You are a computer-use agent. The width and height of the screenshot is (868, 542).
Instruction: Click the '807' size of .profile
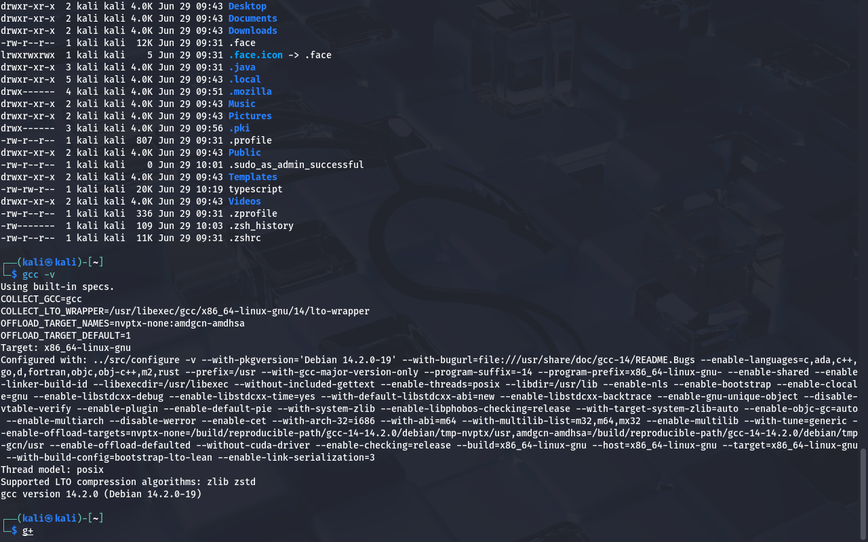(144, 140)
